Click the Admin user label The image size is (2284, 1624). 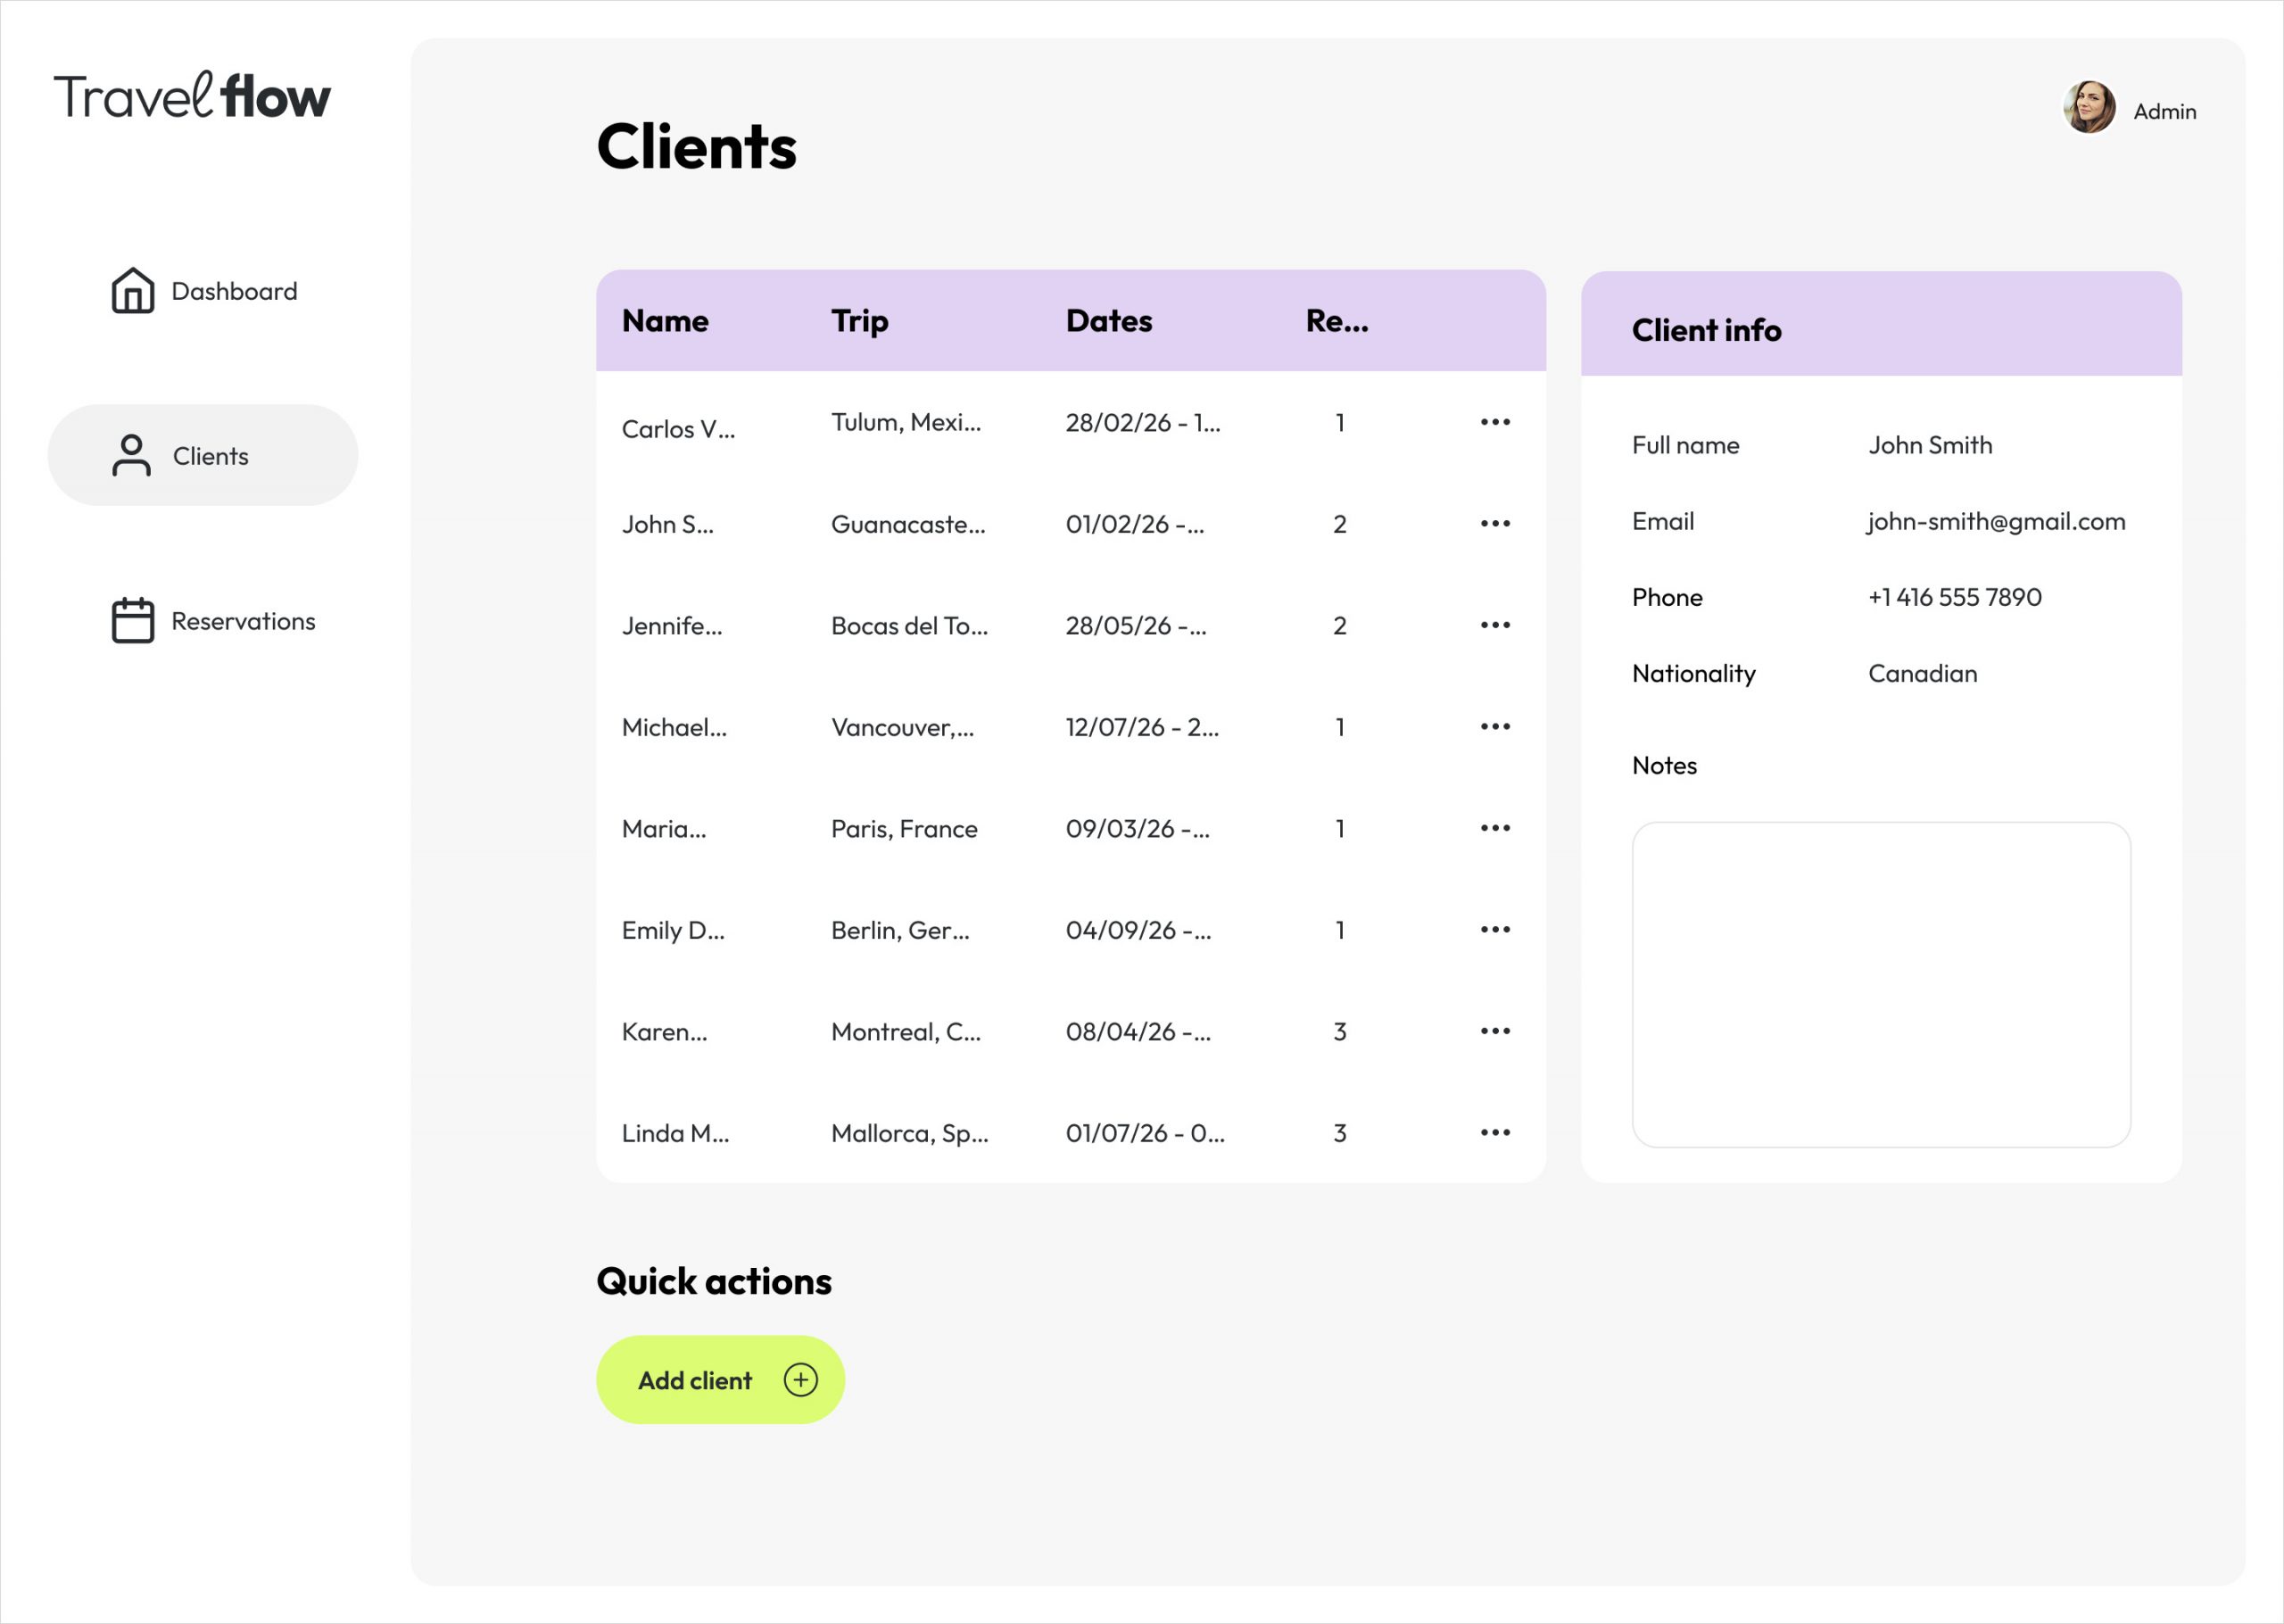click(x=2164, y=111)
